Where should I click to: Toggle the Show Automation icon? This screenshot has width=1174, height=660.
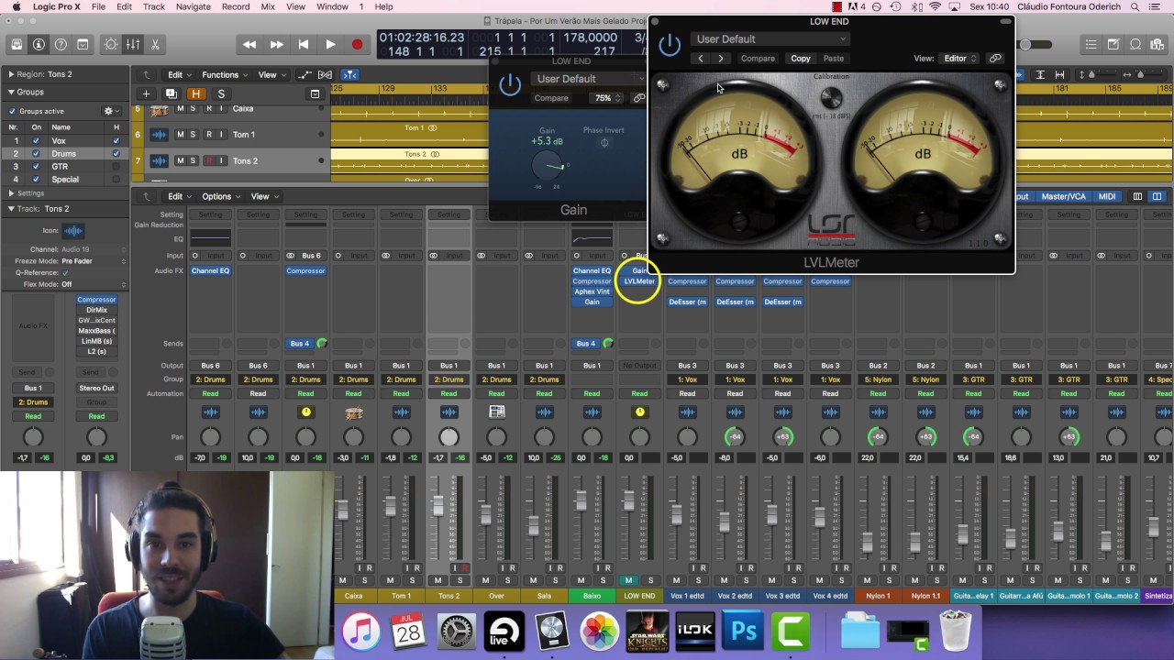[304, 75]
